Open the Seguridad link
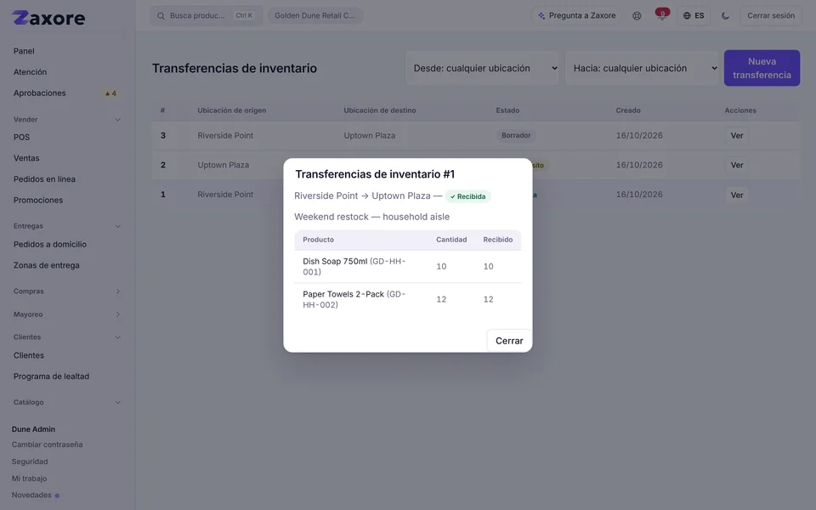The width and height of the screenshot is (816, 510). [30, 462]
